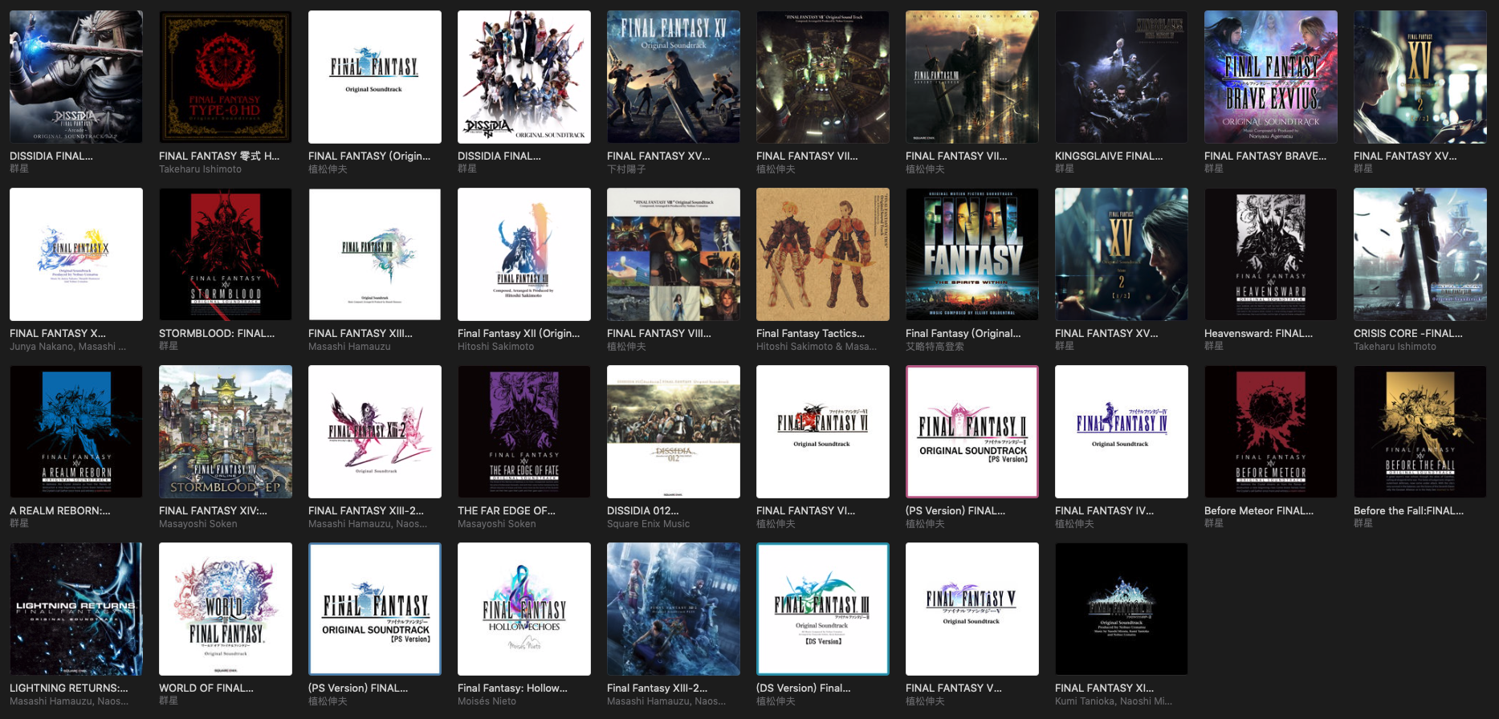1499x719 pixels.
Task: Open the DISSIDIA 012 album artwork
Action: pos(673,432)
